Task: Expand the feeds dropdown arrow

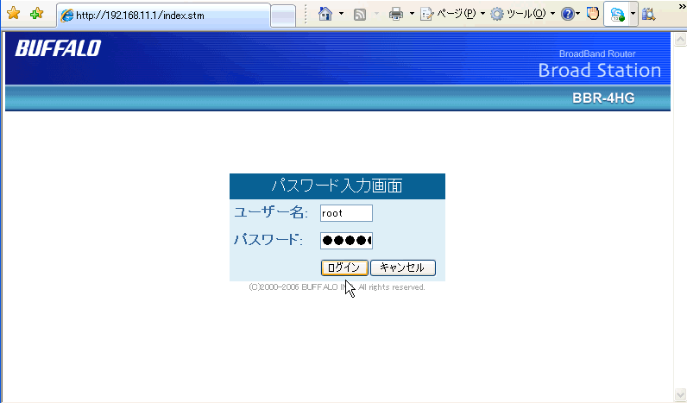Action: coord(376,14)
